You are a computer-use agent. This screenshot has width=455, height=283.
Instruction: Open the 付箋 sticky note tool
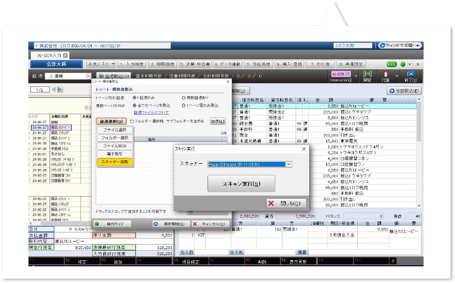(x=386, y=76)
